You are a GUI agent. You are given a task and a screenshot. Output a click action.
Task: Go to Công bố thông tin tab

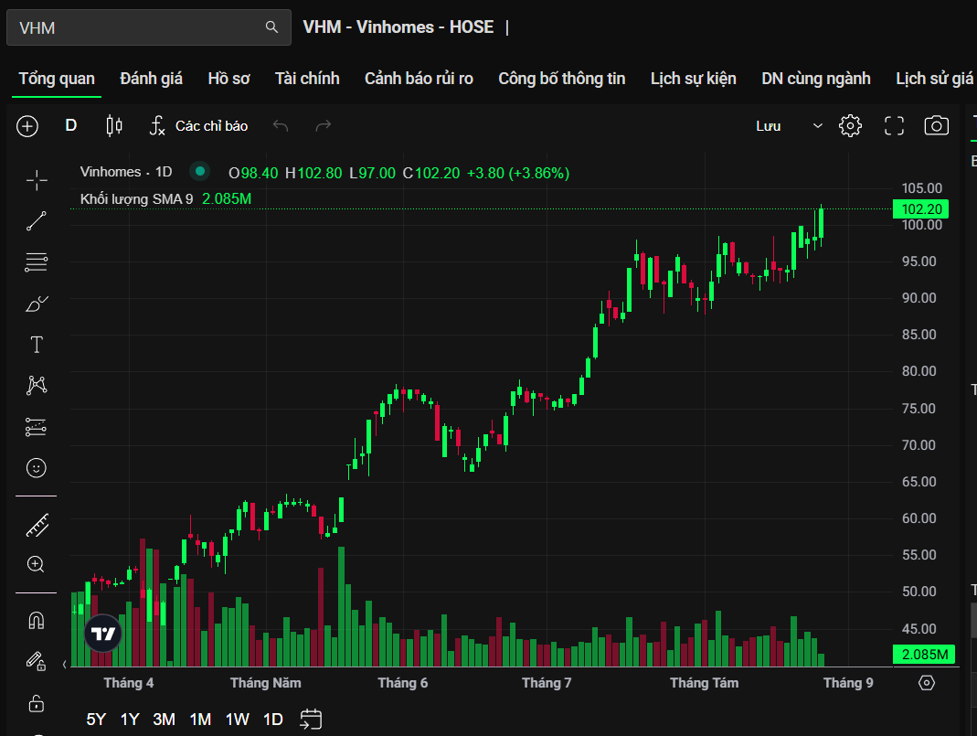(x=561, y=79)
